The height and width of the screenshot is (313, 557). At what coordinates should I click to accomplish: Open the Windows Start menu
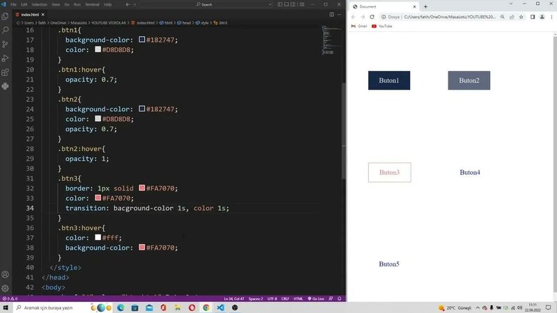pyautogui.click(x=6, y=307)
